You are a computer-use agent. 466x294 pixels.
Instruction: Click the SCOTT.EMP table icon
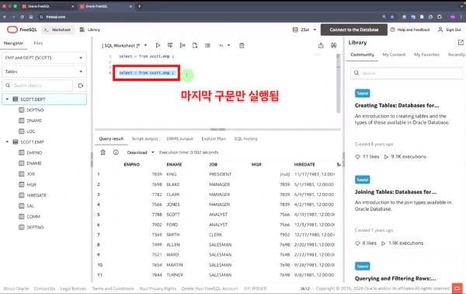[16, 142]
